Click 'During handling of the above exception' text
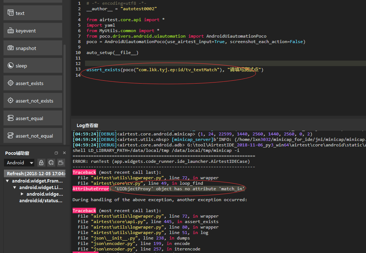366x253 pixels. coord(160,200)
